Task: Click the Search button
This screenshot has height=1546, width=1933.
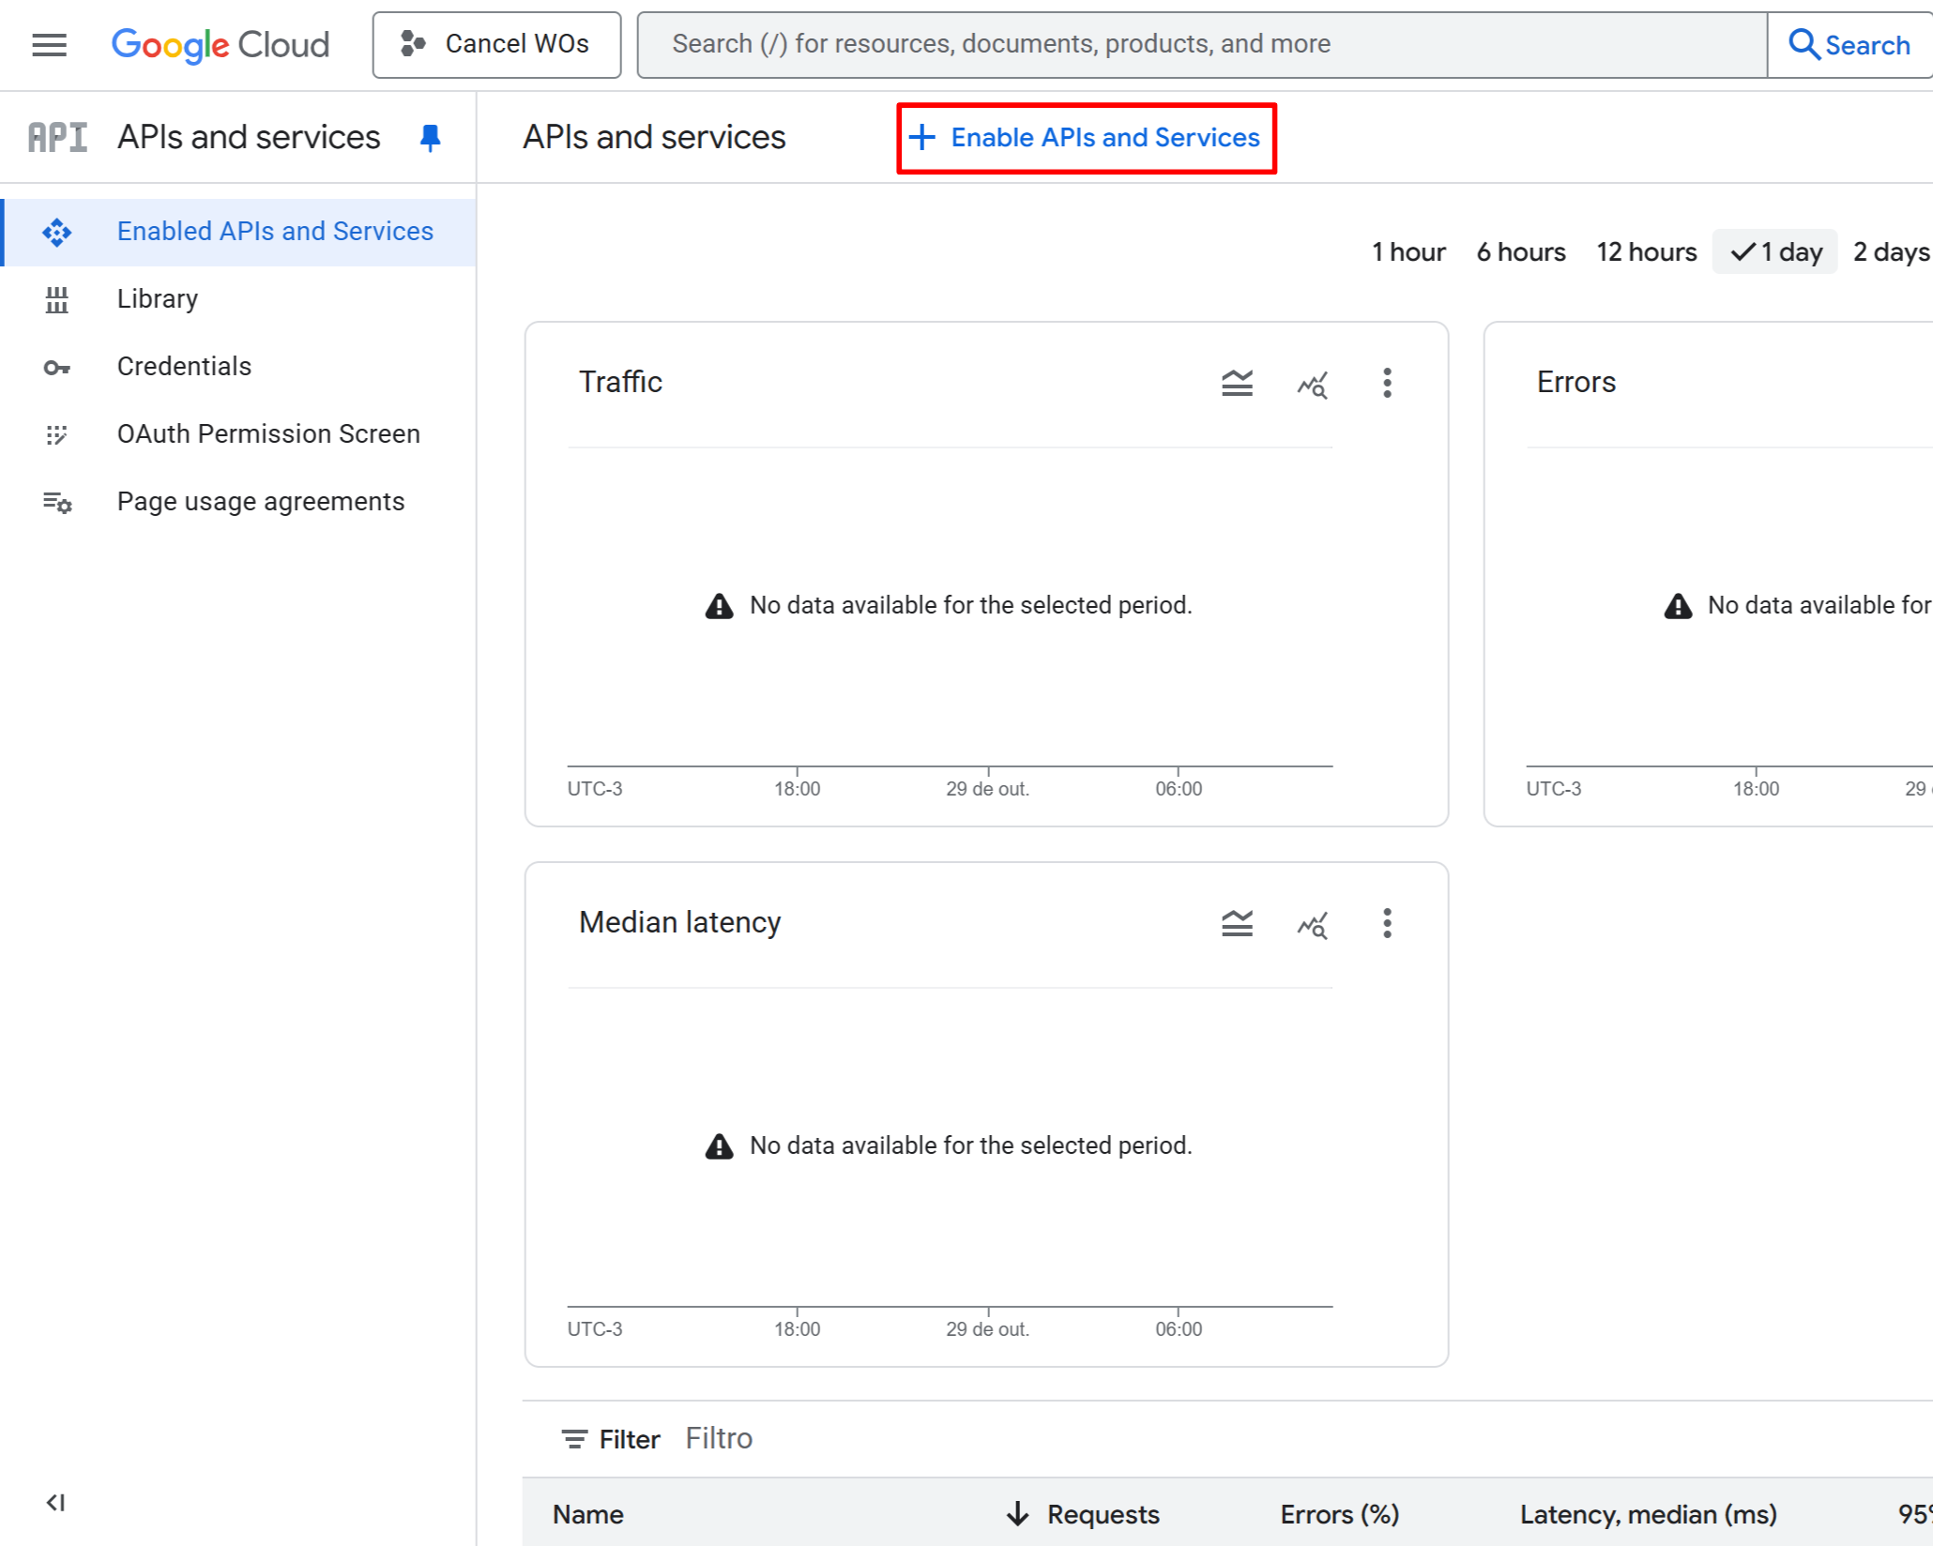Action: pos(1849,44)
